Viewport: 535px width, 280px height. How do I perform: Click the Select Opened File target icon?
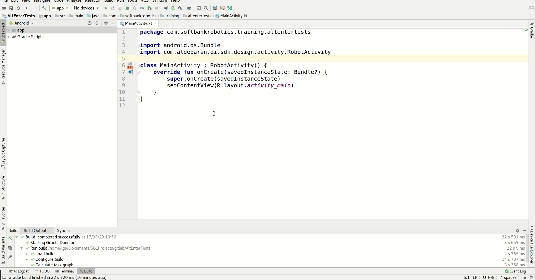[90, 23]
